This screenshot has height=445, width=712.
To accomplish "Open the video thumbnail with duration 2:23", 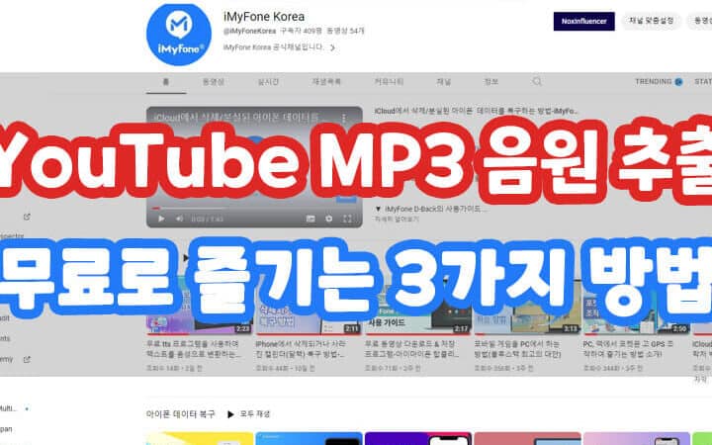I will 200,307.
